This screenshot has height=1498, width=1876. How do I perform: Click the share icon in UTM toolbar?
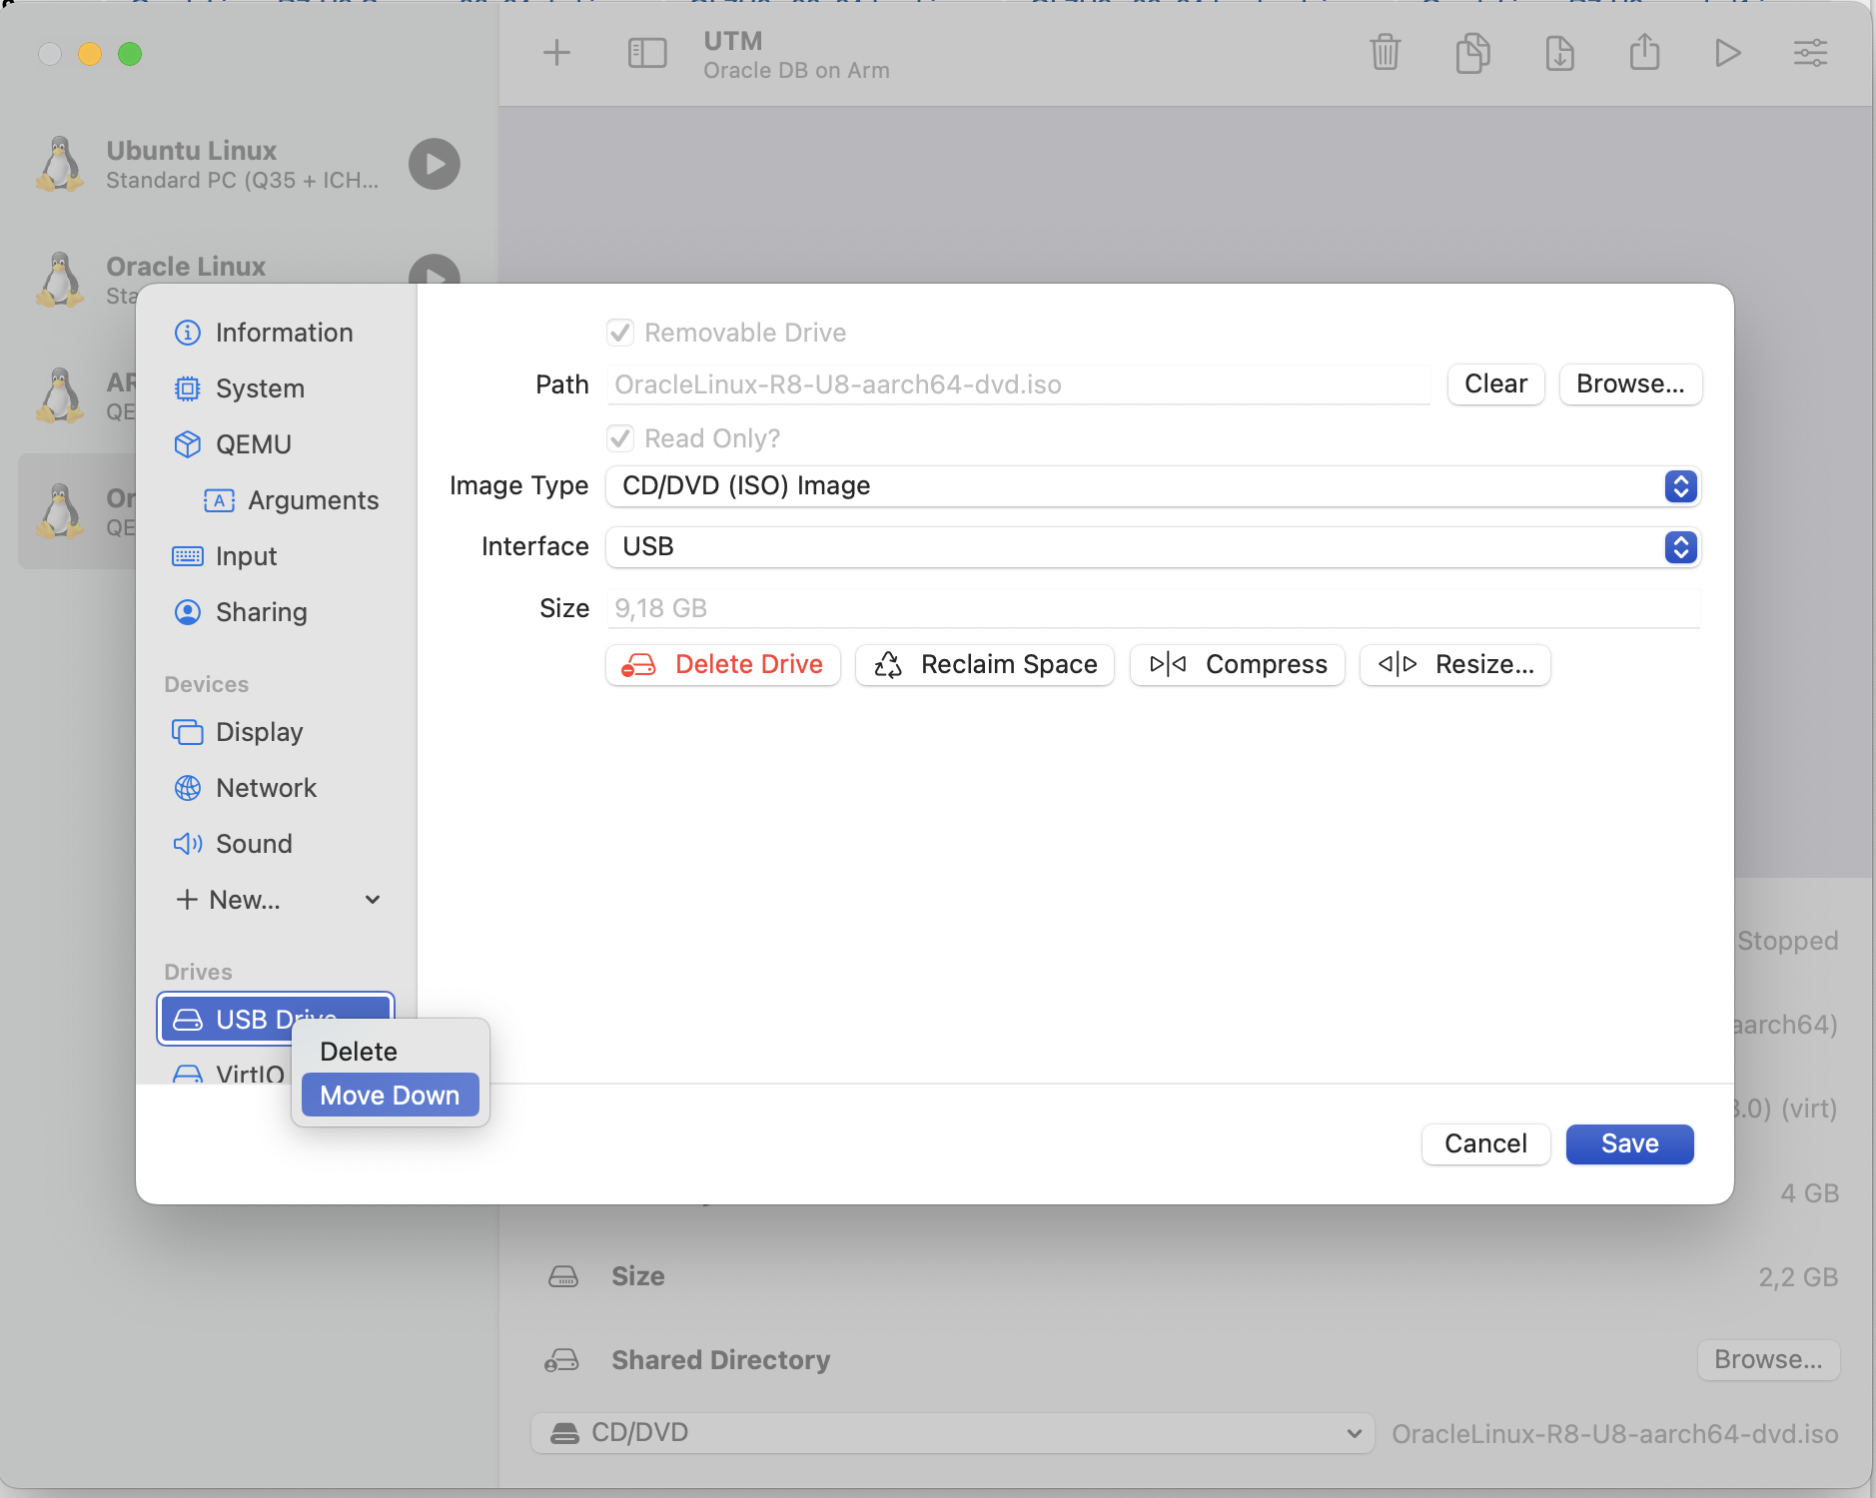click(1644, 53)
